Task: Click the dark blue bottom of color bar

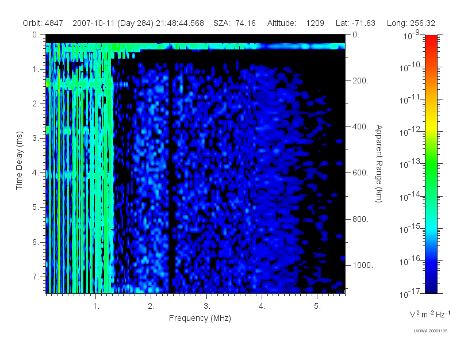Action: (x=431, y=286)
